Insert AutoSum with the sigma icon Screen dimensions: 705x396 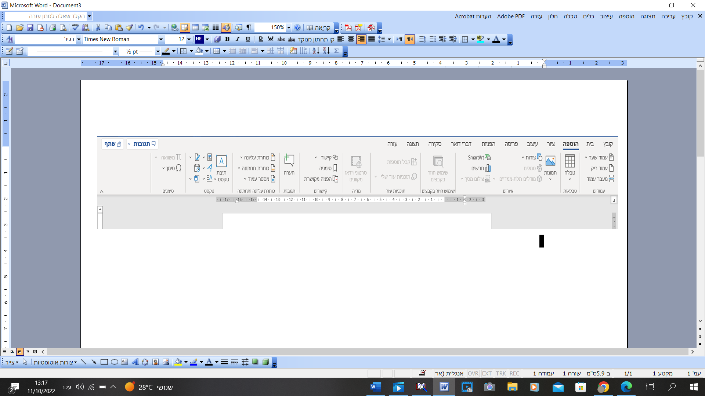tap(336, 51)
